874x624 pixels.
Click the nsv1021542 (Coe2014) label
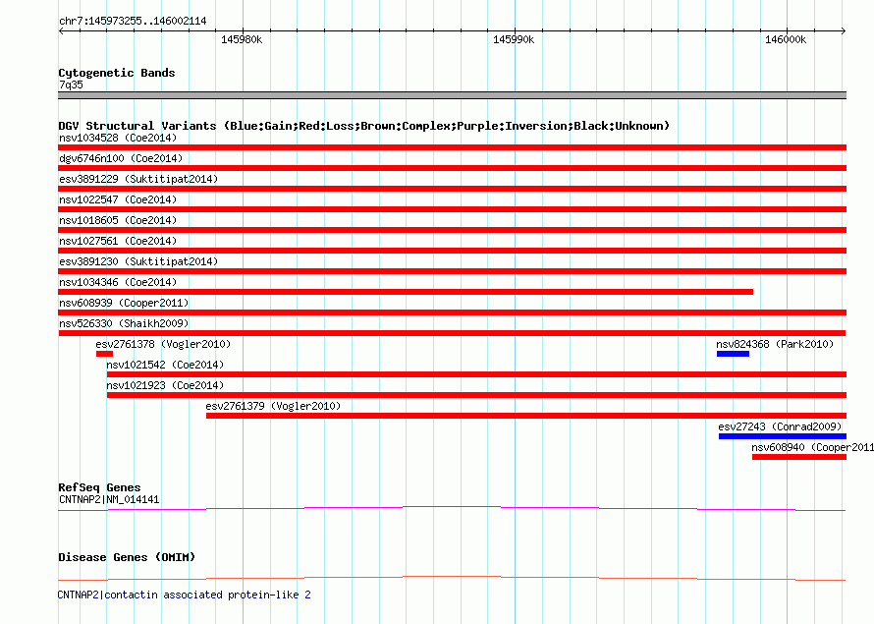point(164,365)
